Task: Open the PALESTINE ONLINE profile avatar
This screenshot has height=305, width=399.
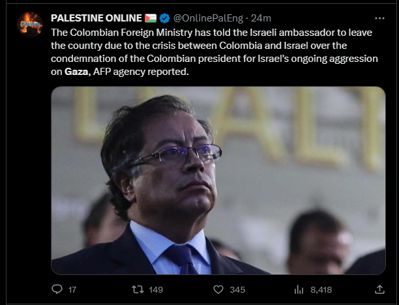Action: 30,25
